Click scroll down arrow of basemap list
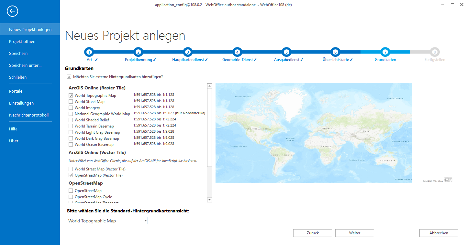 (209, 200)
